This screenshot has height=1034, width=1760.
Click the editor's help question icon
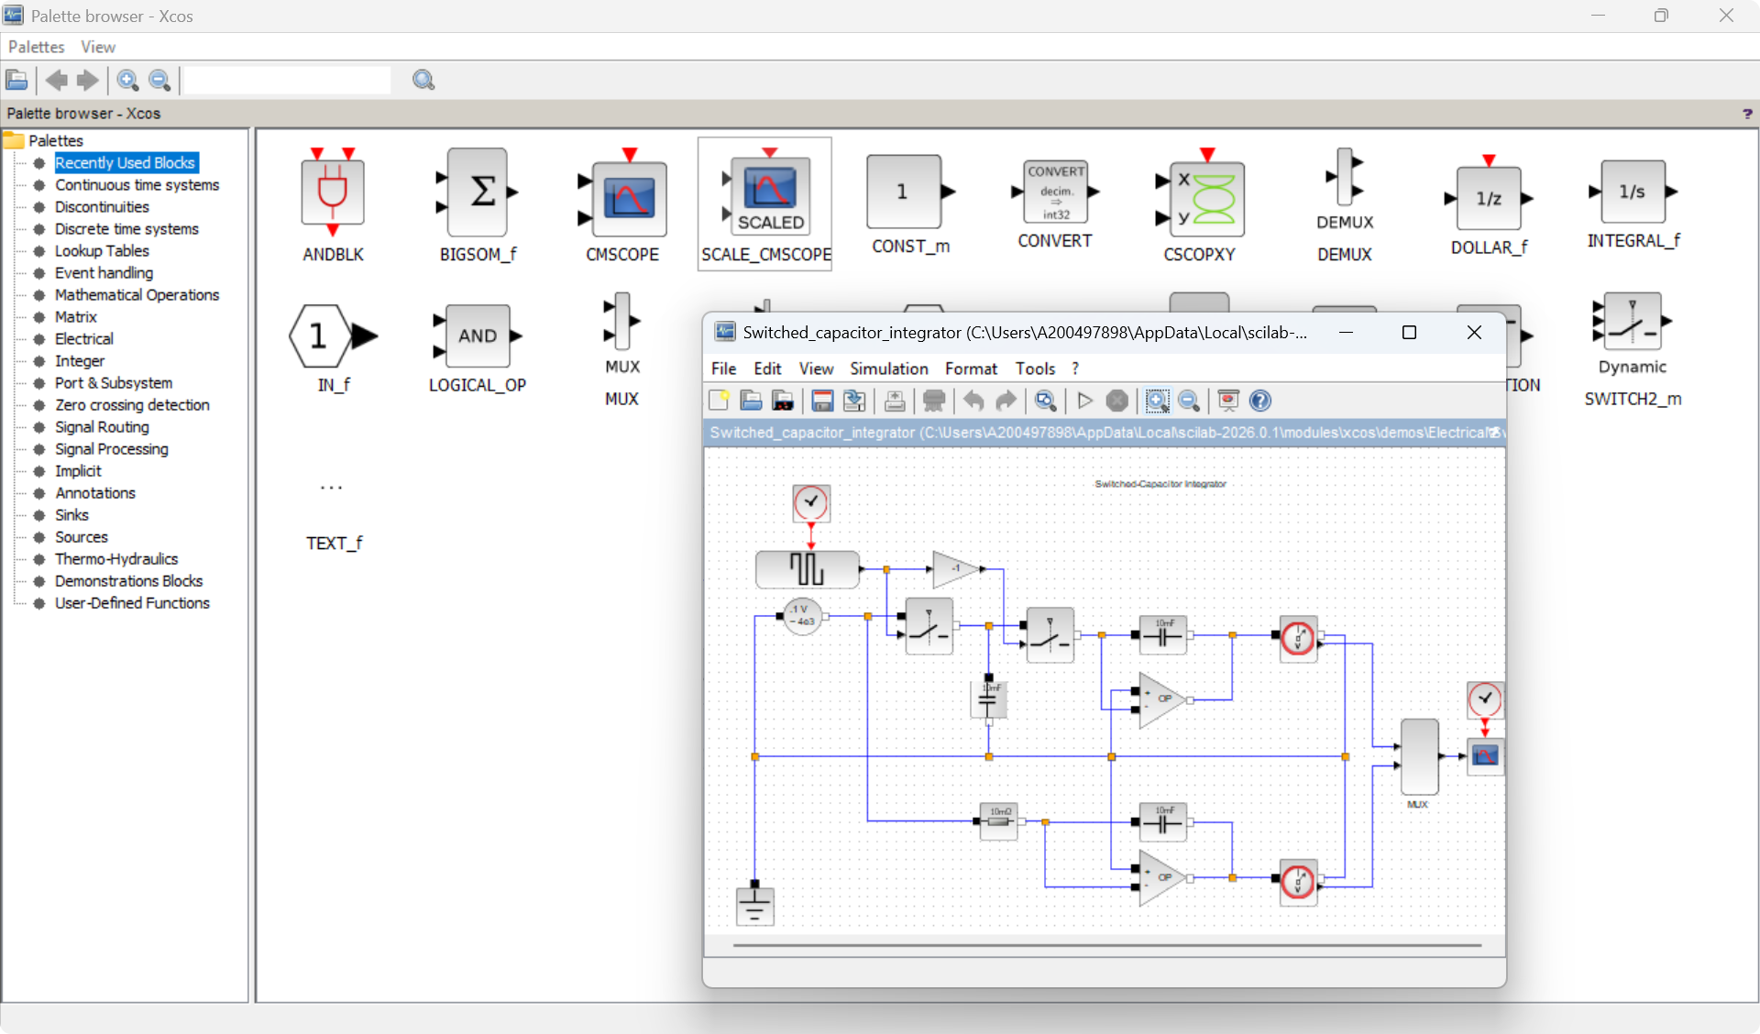(x=1260, y=401)
